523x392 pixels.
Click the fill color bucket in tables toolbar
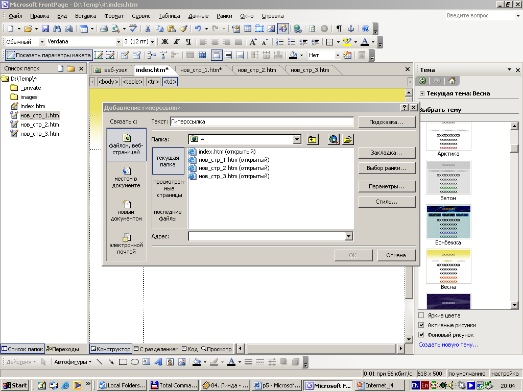(x=293, y=55)
